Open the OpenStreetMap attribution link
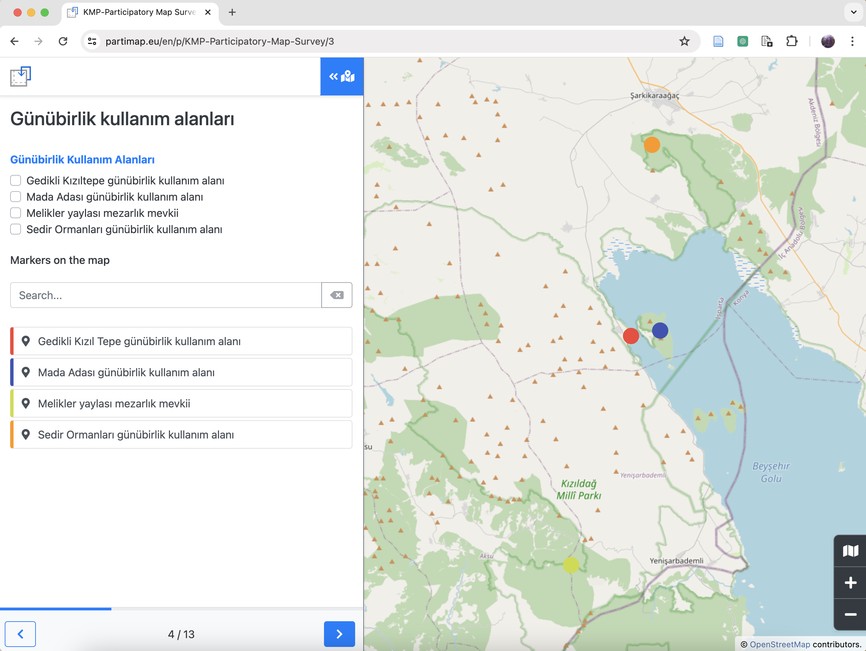Image resolution: width=866 pixels, height=651 pixels. click(779, 644)
